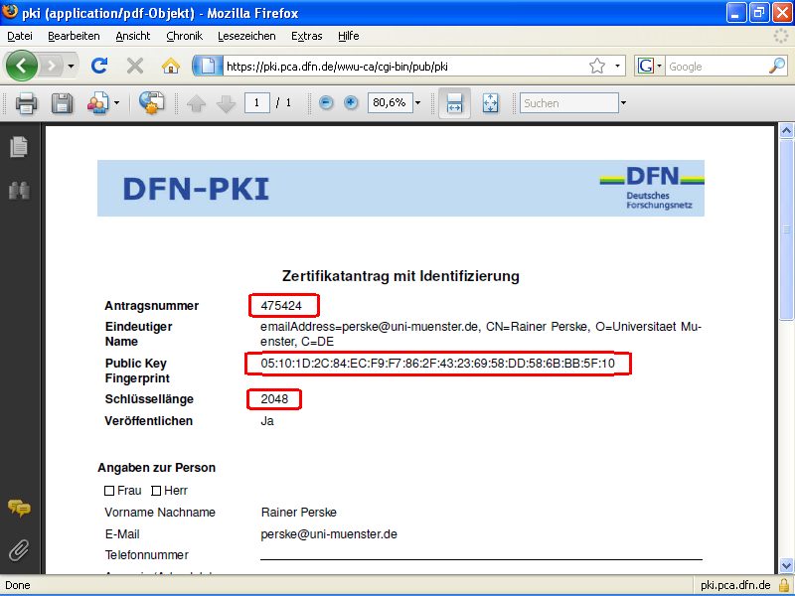795x596 pixels.
Task: Activate fit-full-page view mode
Action: (x=490, y=102)
